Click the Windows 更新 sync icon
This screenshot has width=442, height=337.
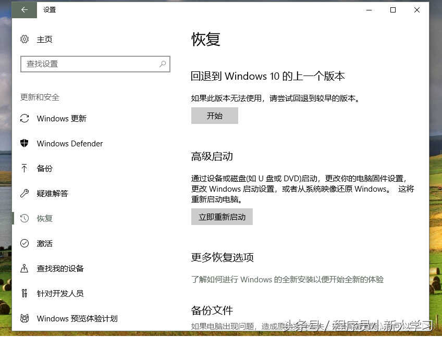click(24, 118)
